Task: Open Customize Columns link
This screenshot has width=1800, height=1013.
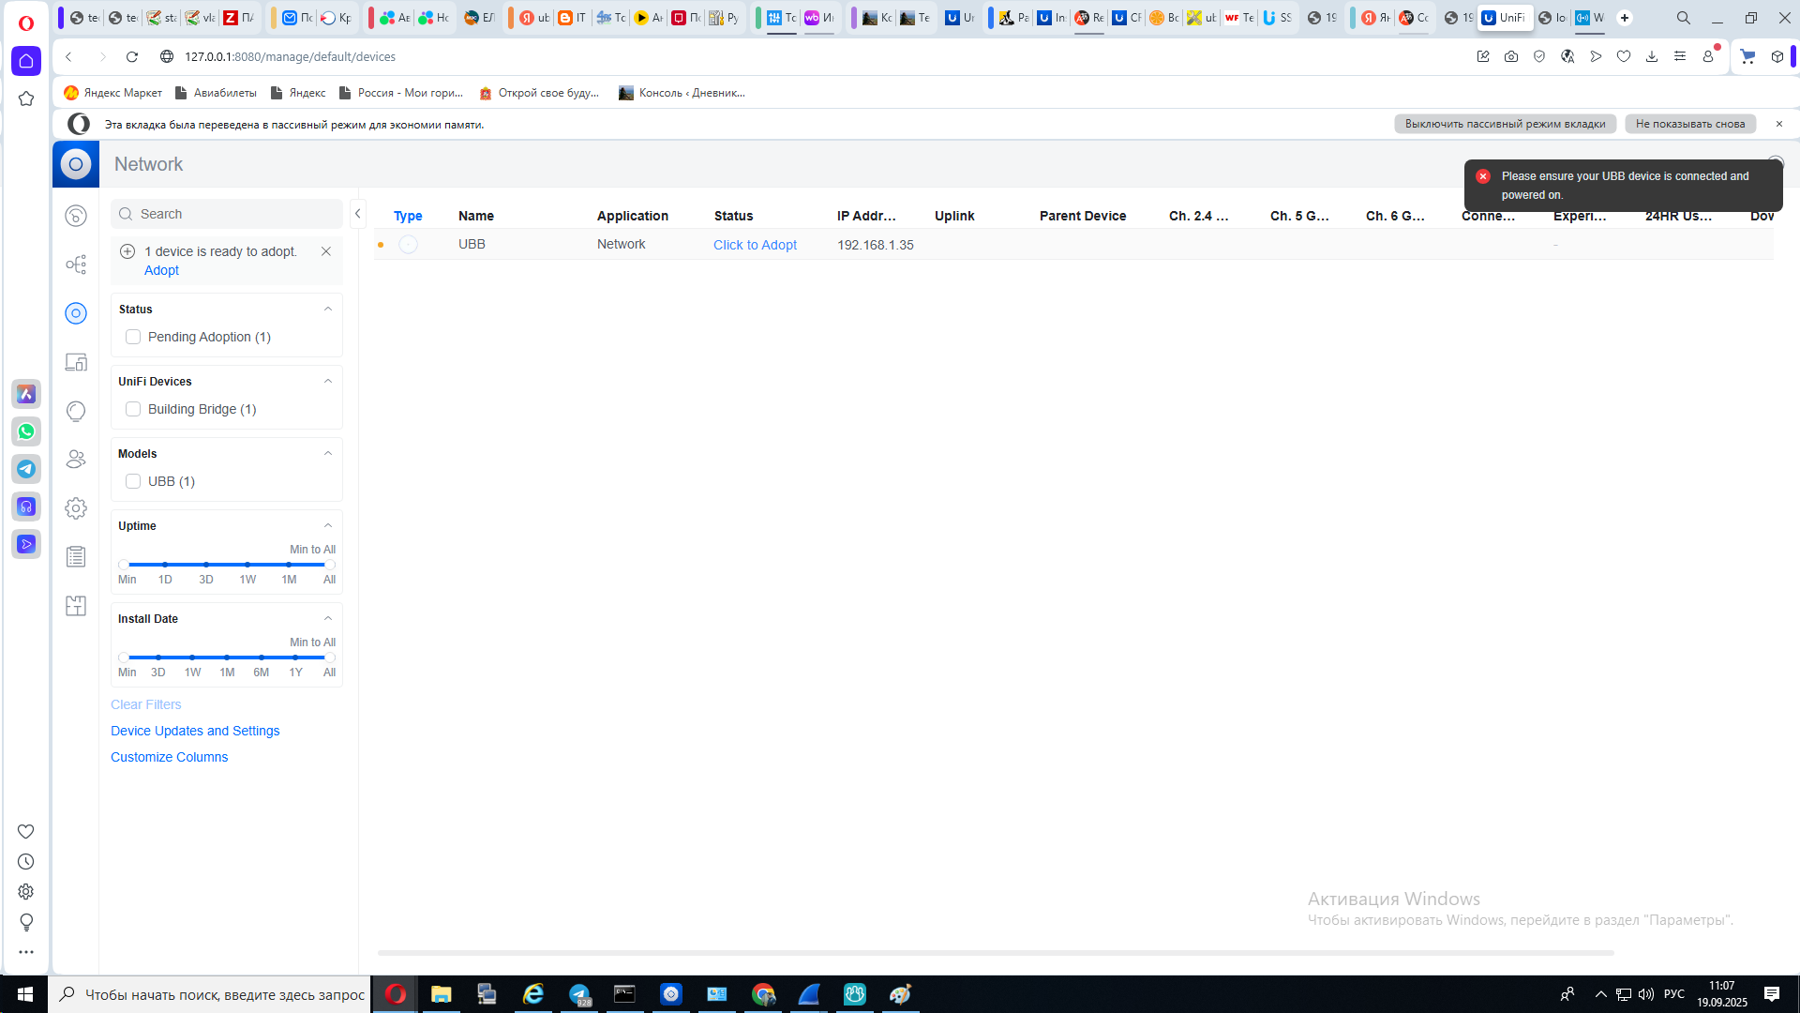Action: (x=169, y=757)
